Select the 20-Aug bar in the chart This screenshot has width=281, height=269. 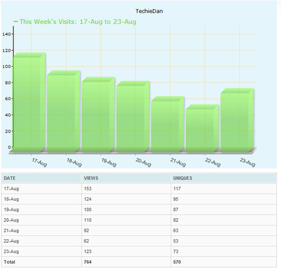pyautogui.click(x=133, y=117)
